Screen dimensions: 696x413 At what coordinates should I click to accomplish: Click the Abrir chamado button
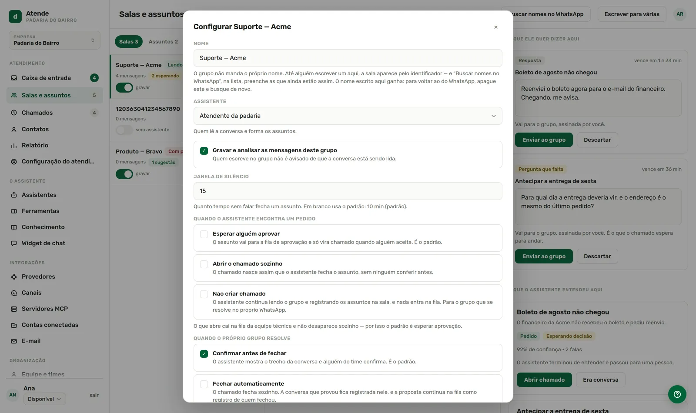pos(544,380)
